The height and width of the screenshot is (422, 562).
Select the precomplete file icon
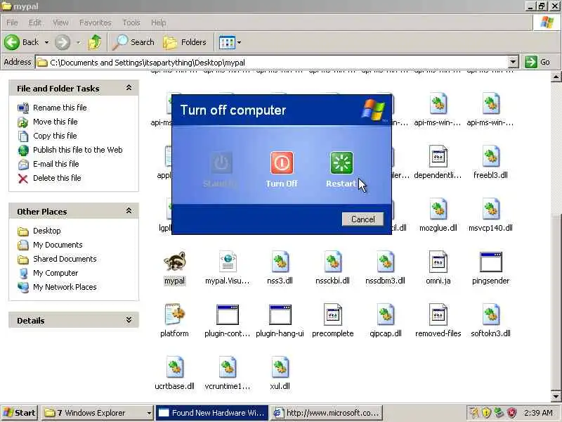point(332,314)
